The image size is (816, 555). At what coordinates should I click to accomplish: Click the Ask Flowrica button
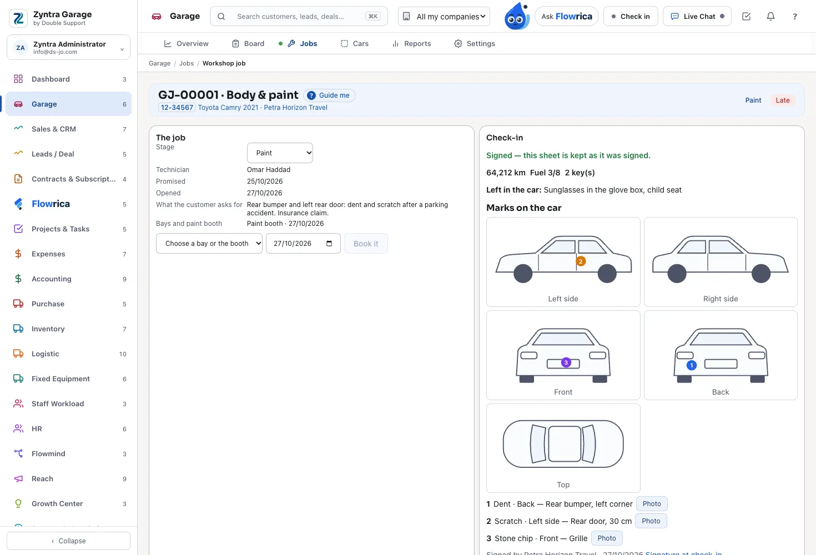[567, 17]
